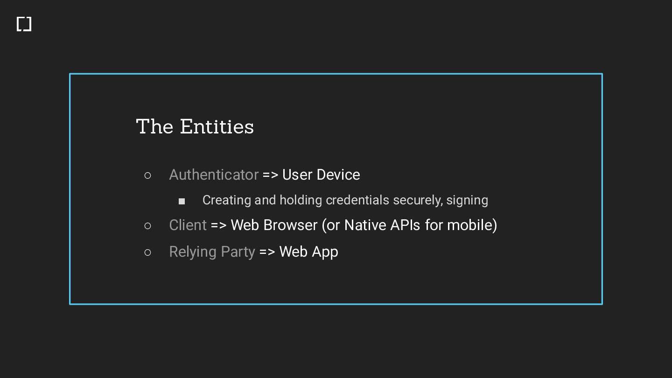Click the 'Web Browser' text
The height and width of the screenshot is (378, 672).
274,225
